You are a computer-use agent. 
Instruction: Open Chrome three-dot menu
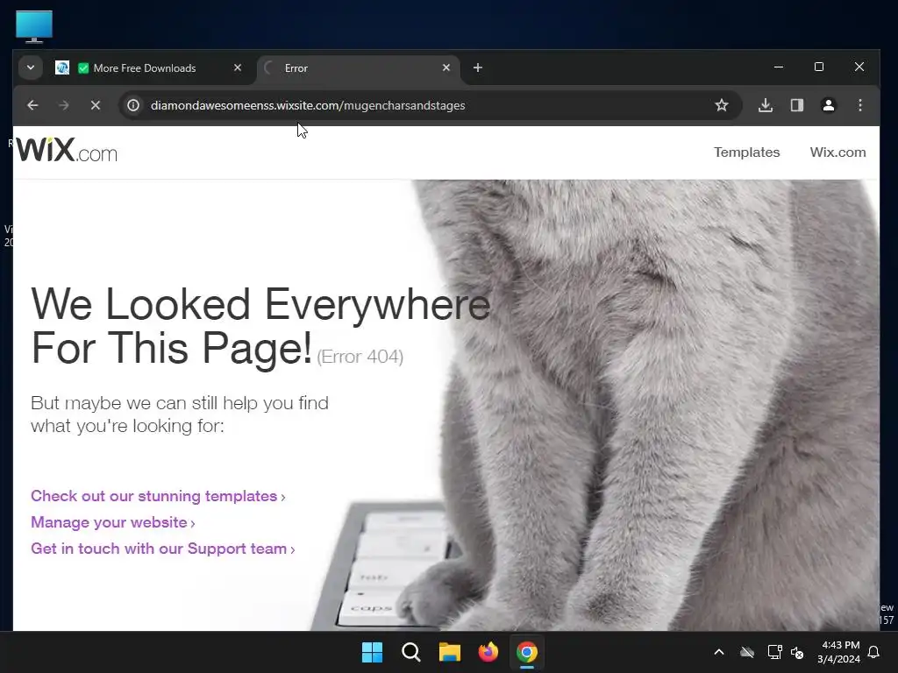859,105
